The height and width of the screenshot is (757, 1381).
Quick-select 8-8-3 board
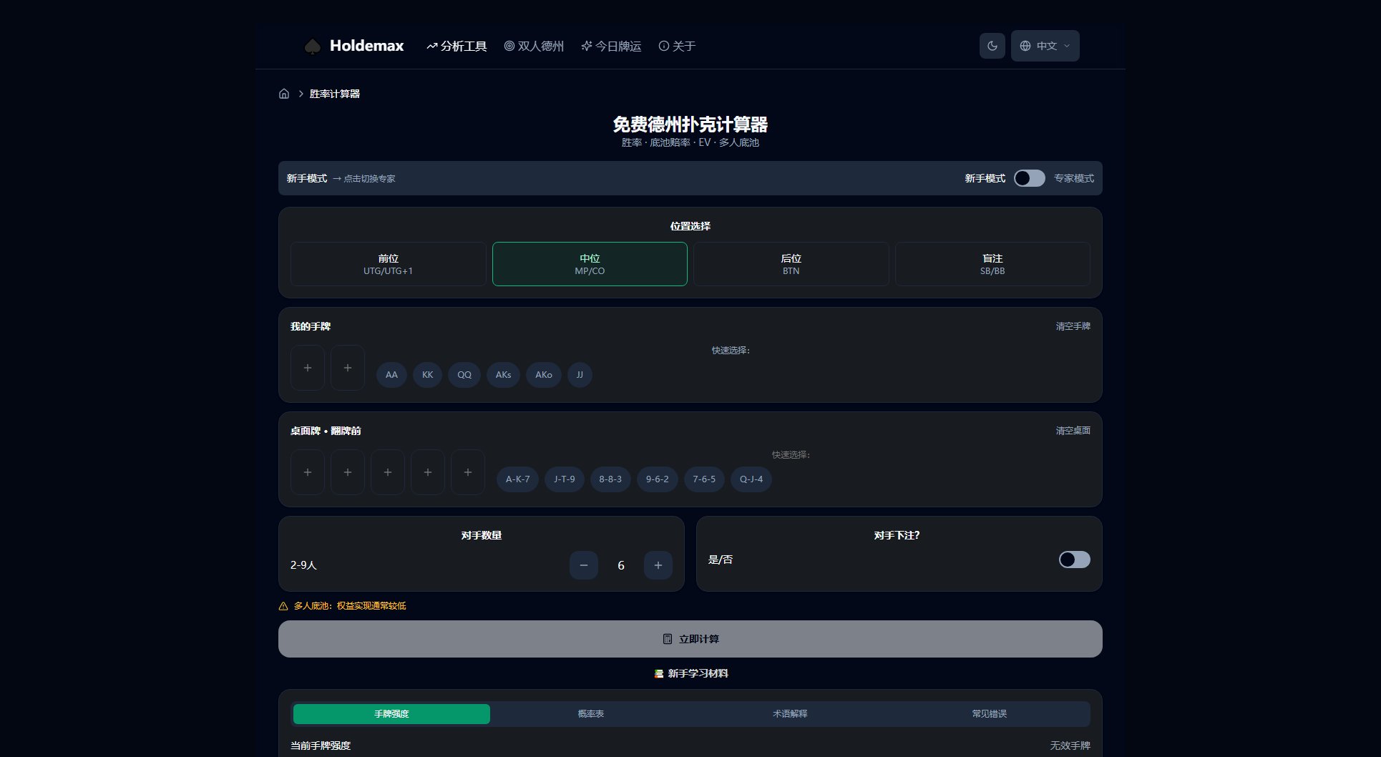[610, 479]
